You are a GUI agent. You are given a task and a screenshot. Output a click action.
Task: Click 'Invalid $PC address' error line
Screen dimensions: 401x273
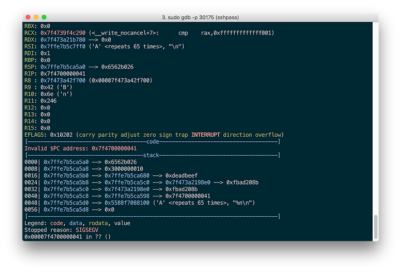tap(81, 148)
